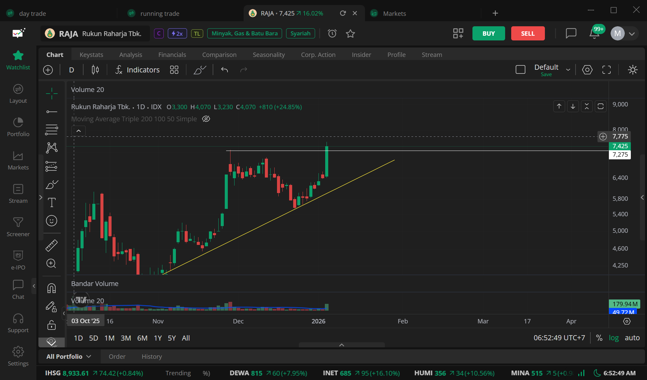
Task: Click the price alert clock icon
Action: (x=332, y=33)
